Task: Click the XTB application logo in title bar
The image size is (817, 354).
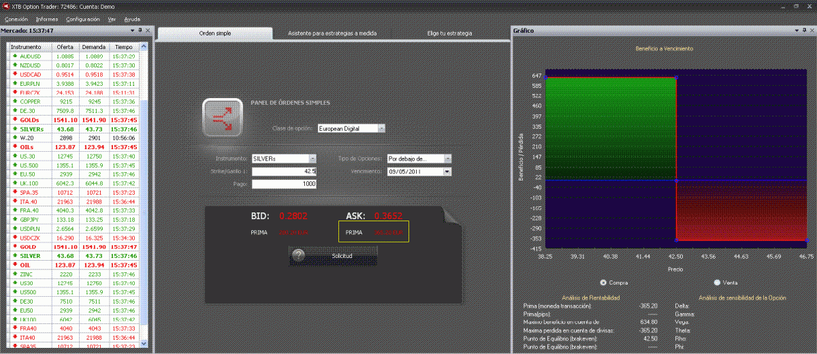Action: [6, 6]
